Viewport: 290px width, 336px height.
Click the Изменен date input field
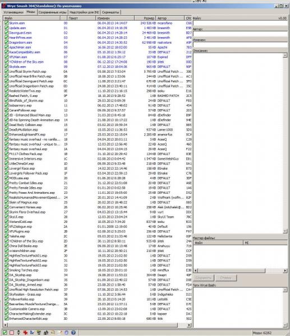tap(240, 45)
